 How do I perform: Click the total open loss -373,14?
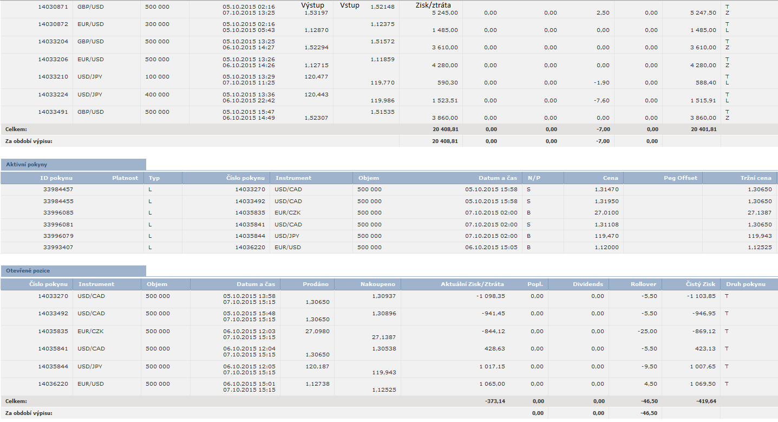494,401
